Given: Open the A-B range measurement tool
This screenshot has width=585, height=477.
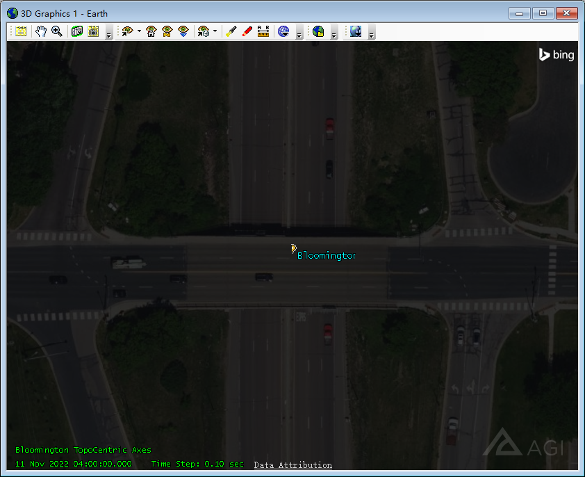Looking at the screenshot, I should [x=263, y=31].
